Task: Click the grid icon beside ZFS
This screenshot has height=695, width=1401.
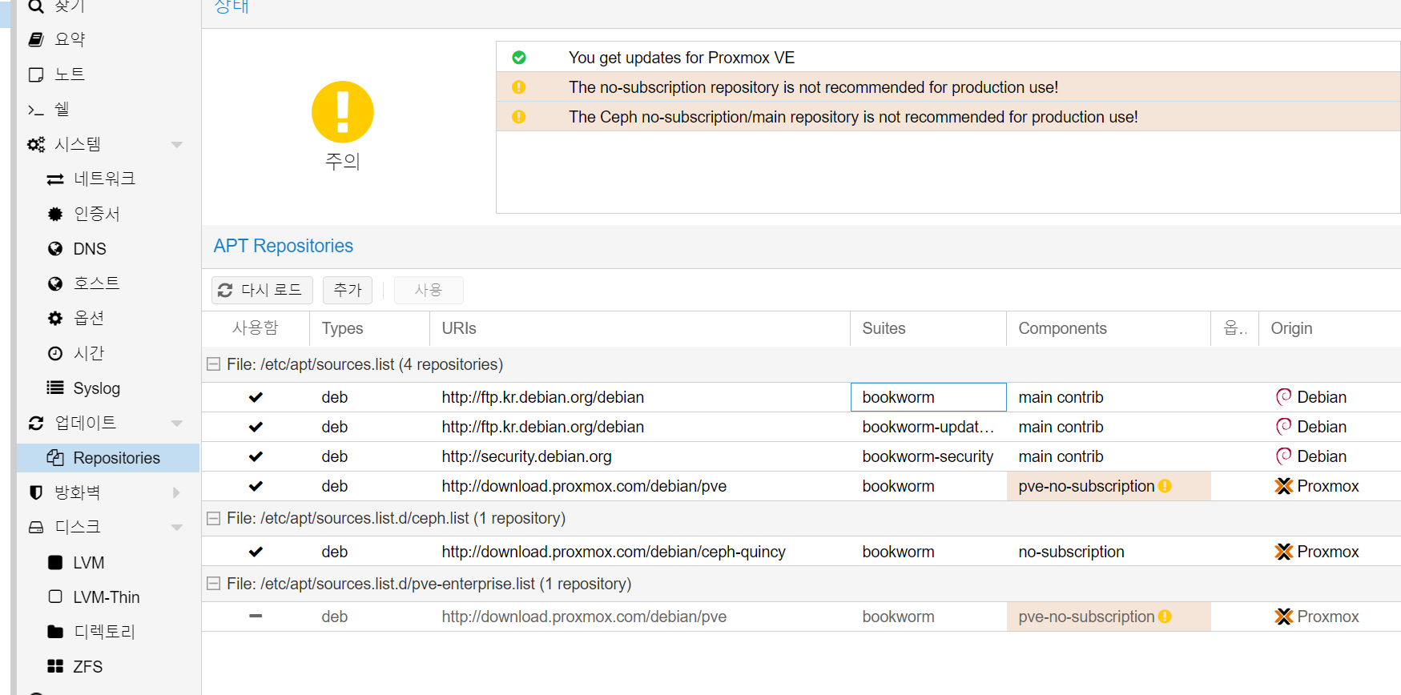Action: pyautogui.click(x=55, y=666)
